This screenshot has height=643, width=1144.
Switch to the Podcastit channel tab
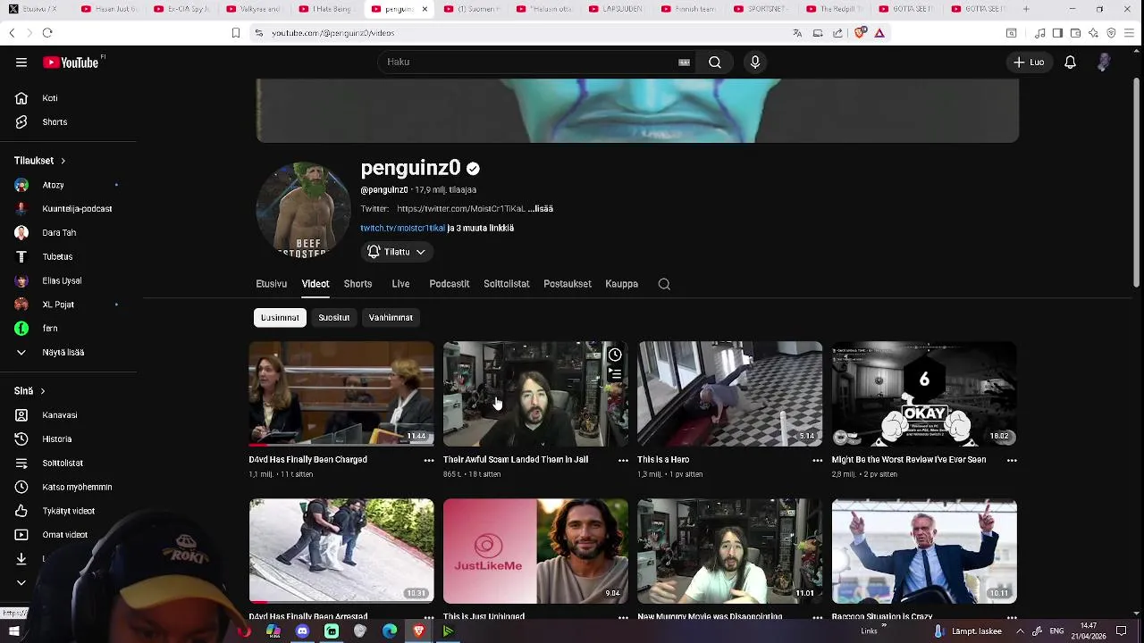(450, 284)
